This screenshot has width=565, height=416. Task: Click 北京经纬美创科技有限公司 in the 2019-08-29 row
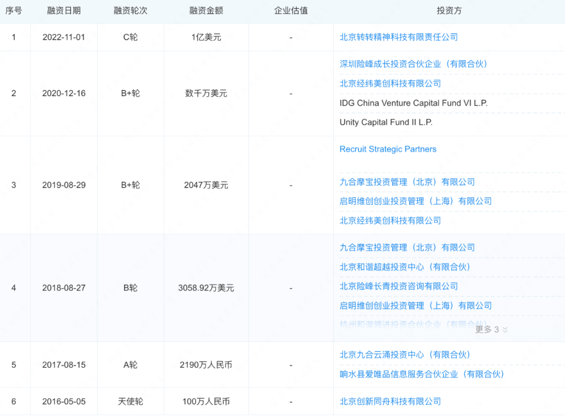390,221
